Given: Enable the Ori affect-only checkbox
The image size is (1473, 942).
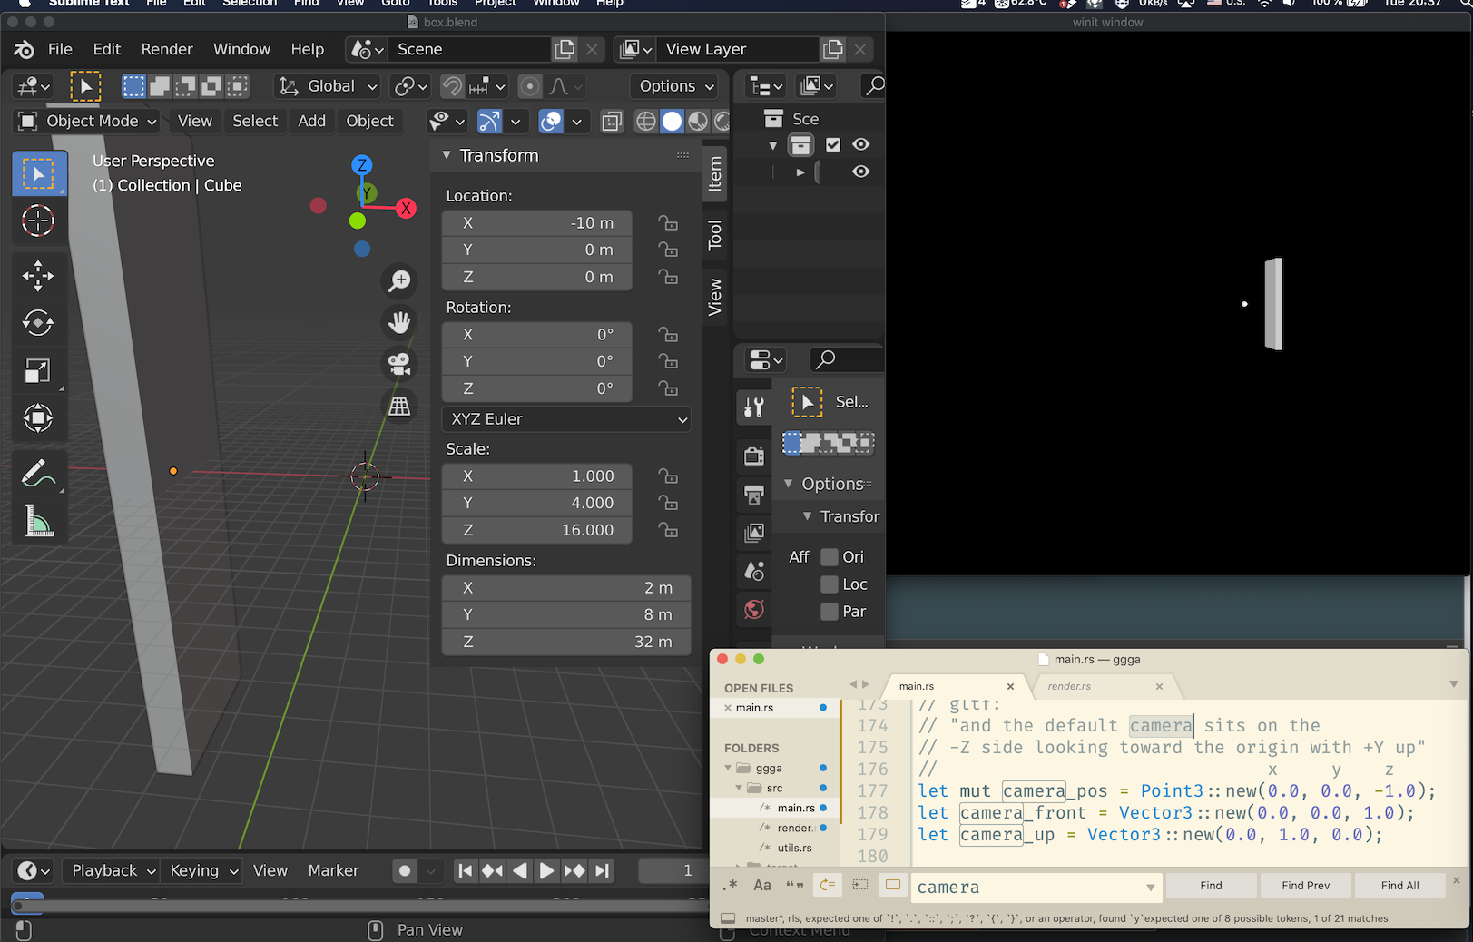Looking at the screenshot, I should pyautogui.click(x=830, y=557).
